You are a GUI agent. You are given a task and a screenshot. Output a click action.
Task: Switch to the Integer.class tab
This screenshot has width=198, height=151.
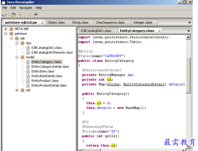[x=145, y=22]
